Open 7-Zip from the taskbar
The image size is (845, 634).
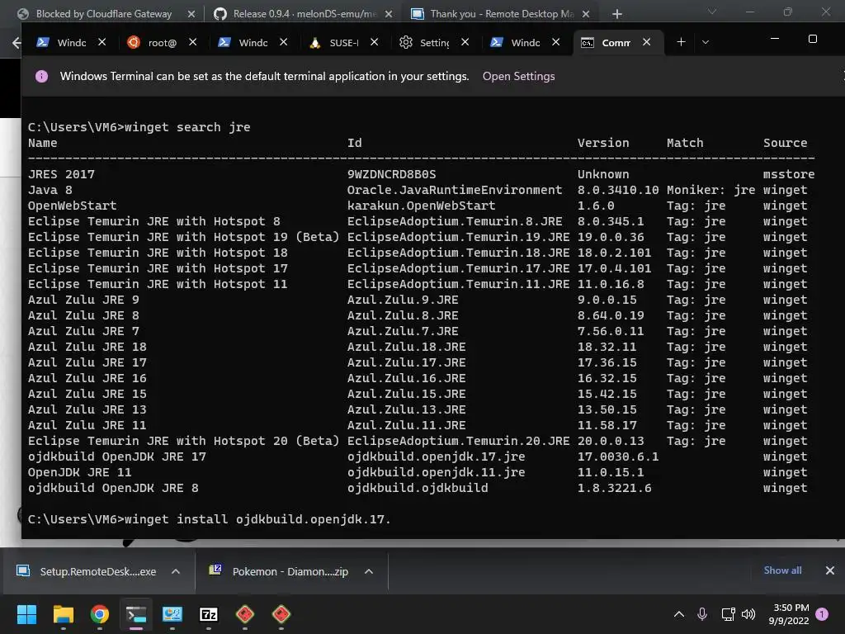209,614
